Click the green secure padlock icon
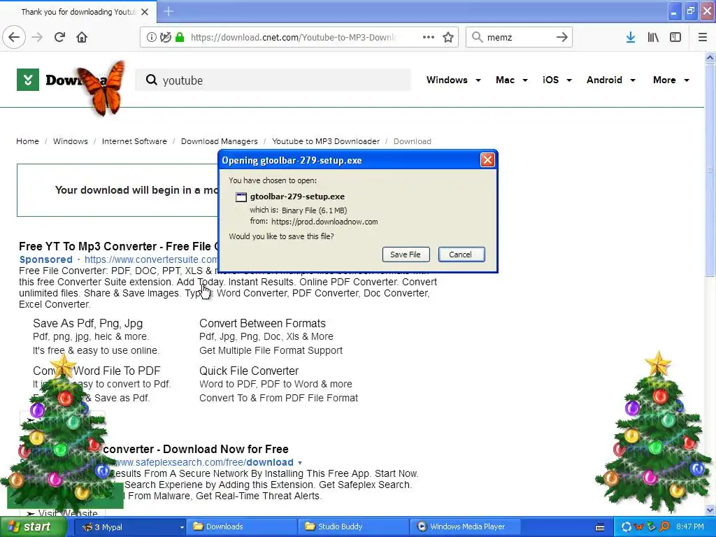 pos(180,38)
